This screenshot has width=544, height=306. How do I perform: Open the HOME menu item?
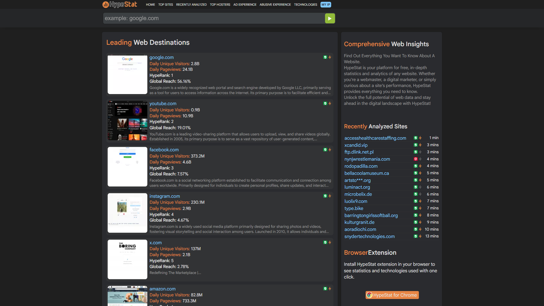click(x=150, y=5)
